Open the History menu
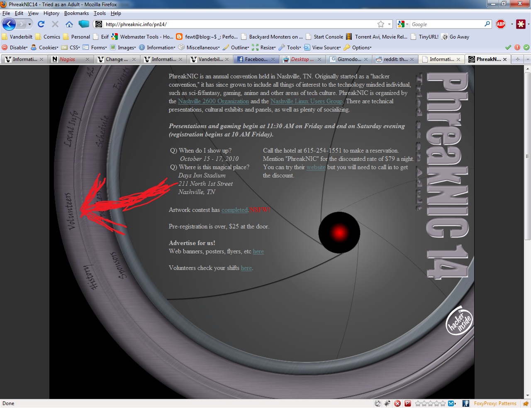The width and height of the screenshot is (531, 408). (x=51, y=13)
